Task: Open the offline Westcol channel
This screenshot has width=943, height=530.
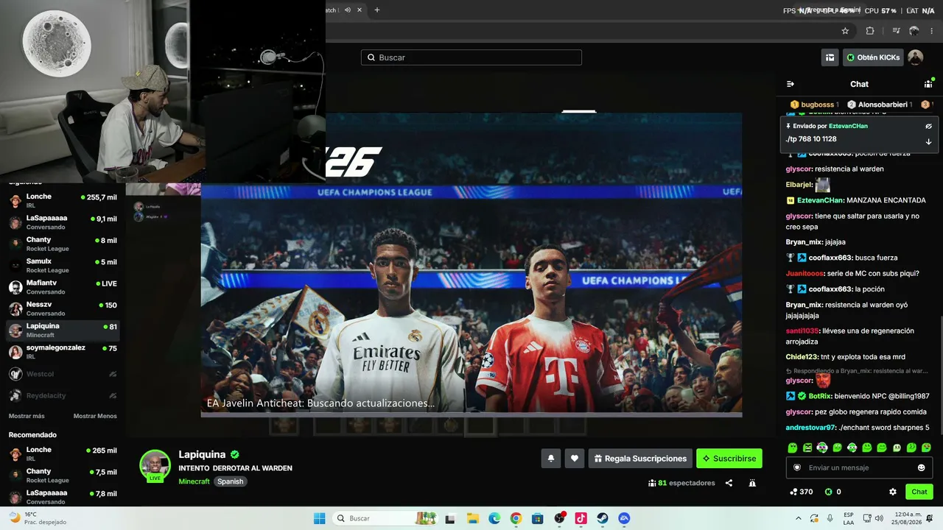Action: click(x=63, y=374)
